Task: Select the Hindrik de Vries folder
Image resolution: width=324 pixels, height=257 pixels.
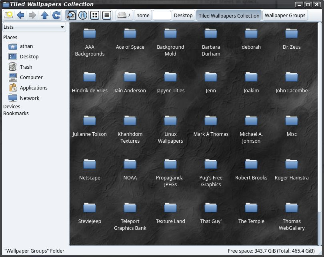Action: (x=90, y=82)
